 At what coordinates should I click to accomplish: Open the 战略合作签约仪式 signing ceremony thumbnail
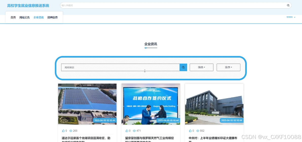tap(151, 104)
